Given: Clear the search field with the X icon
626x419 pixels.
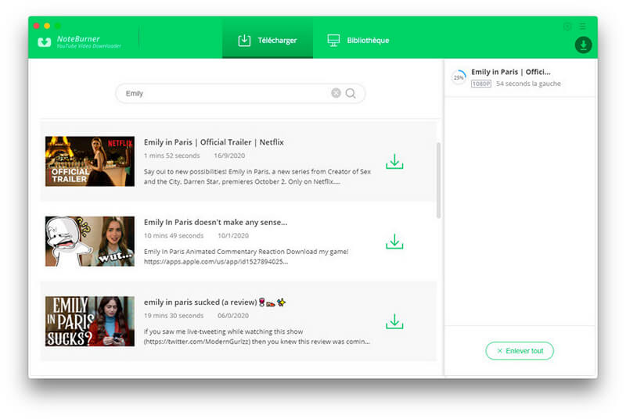Looking at the screenshot, I should click(336, 93).
